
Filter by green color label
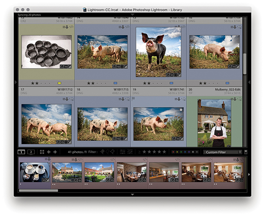pyautogui.click(x=181, y=152)
